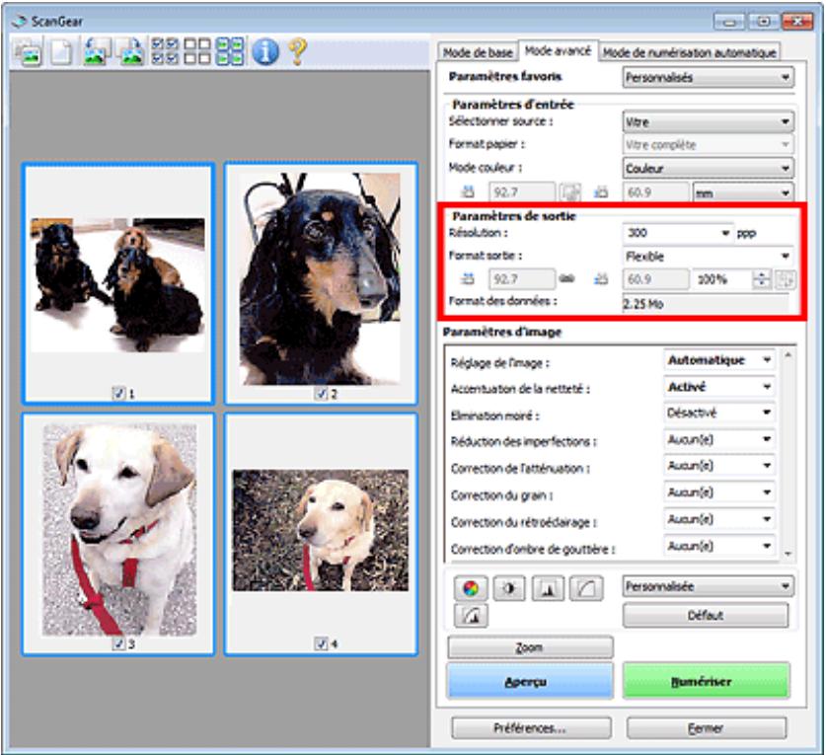Screen dimensions: 826x755
Task: Start scanning with the Numériser button
Action: pyautogui.click(x=706, y=681)
